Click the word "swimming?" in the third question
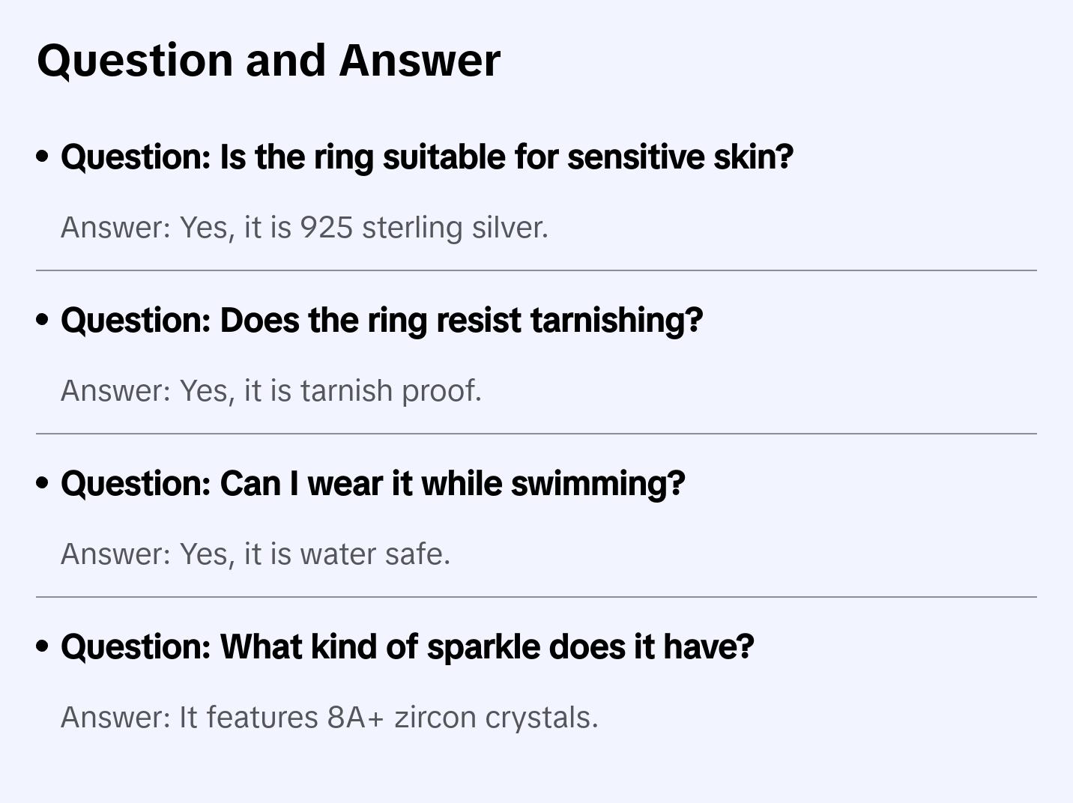 (x=598, y=484)
